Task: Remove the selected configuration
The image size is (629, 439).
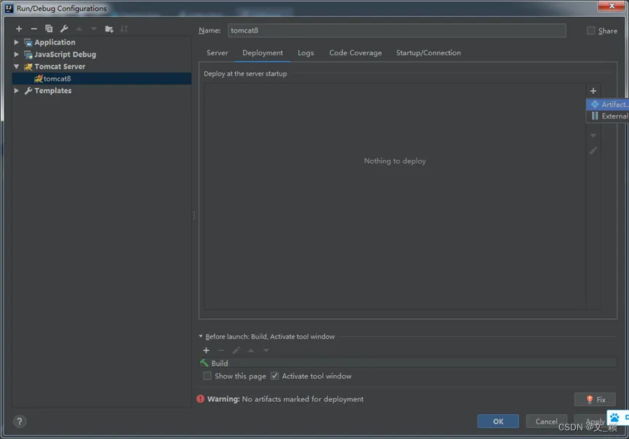Action: [x=33, y=29]
